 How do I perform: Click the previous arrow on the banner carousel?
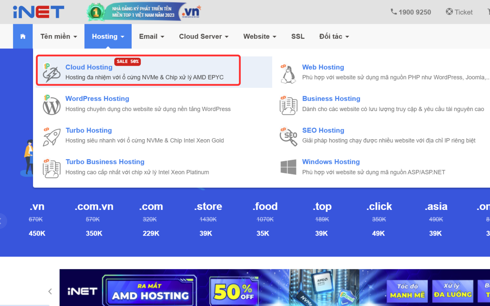50,291
